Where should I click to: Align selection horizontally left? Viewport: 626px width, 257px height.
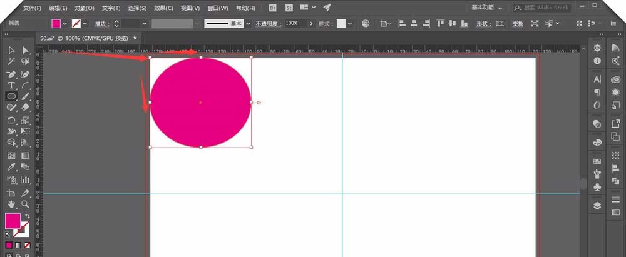coord(403,24)
